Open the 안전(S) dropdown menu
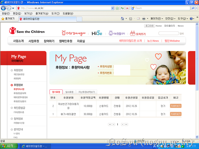Screen dimensions: 199x149 tap(170, 19)
